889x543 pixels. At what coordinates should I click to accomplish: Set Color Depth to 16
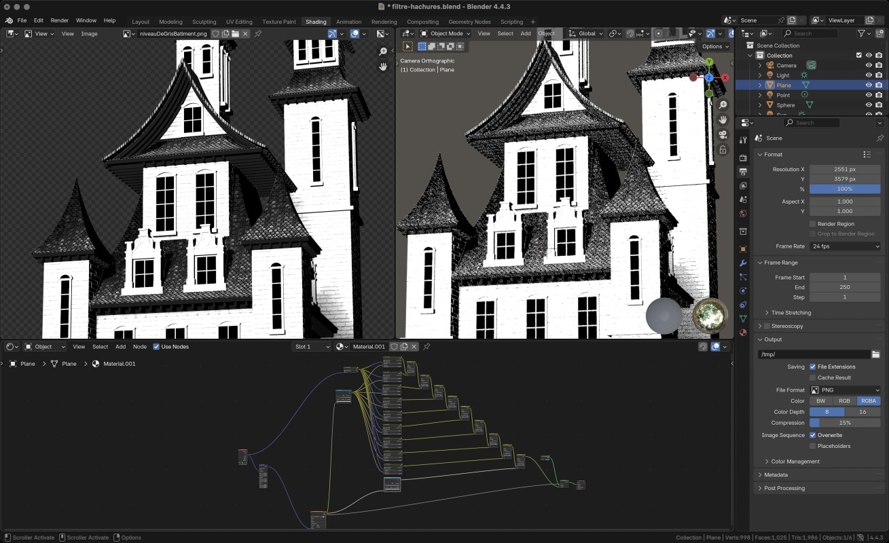point(863,412)
